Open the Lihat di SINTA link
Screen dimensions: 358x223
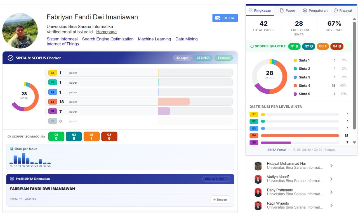pos(216,179)
